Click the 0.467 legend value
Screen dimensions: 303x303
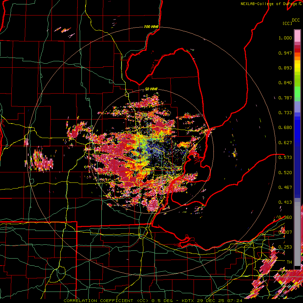tap(285, 188)
